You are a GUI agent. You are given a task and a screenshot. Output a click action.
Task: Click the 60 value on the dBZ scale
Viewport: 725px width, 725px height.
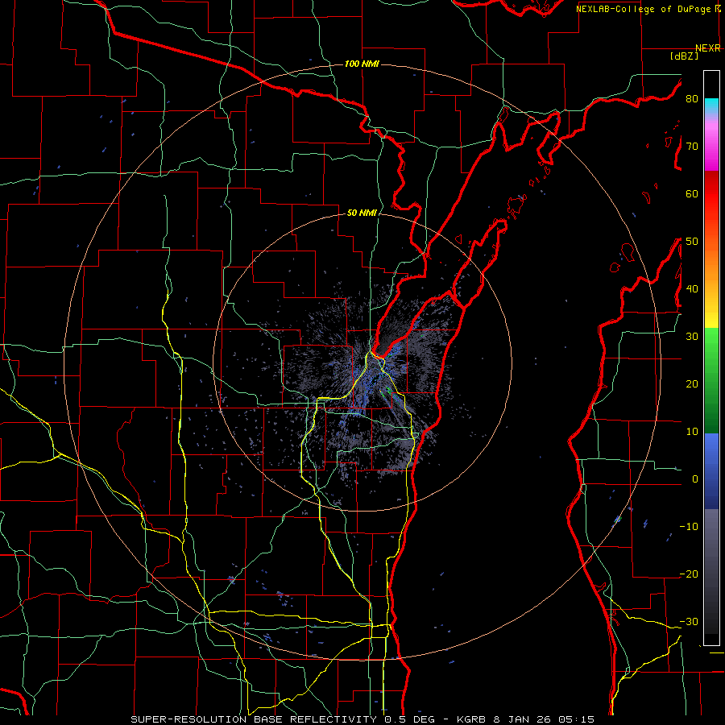[x=692, y=193]
